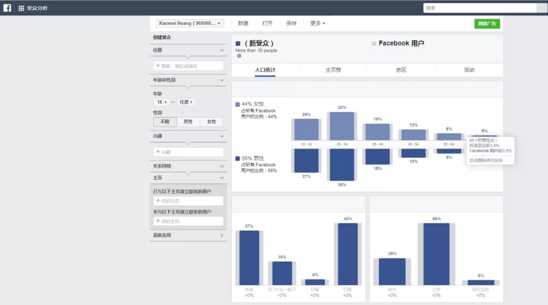
Task: Click the blue swatch beside (新受众)
Action: coord(238,44)
